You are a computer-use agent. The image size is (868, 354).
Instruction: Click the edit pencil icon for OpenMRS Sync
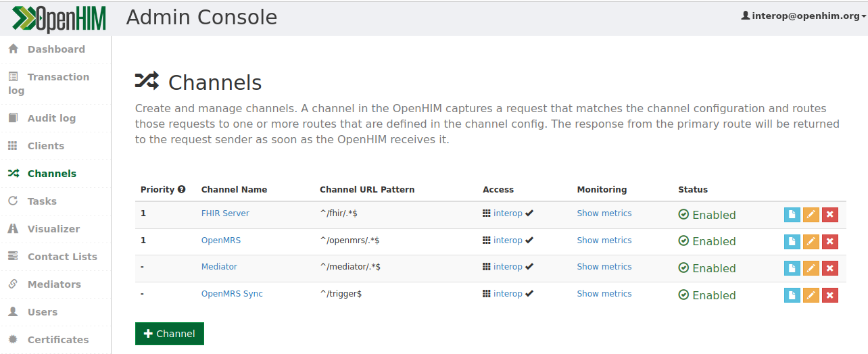(811, 295)
